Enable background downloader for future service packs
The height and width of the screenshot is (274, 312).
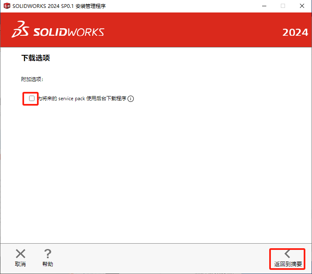[x=32, y=99]
